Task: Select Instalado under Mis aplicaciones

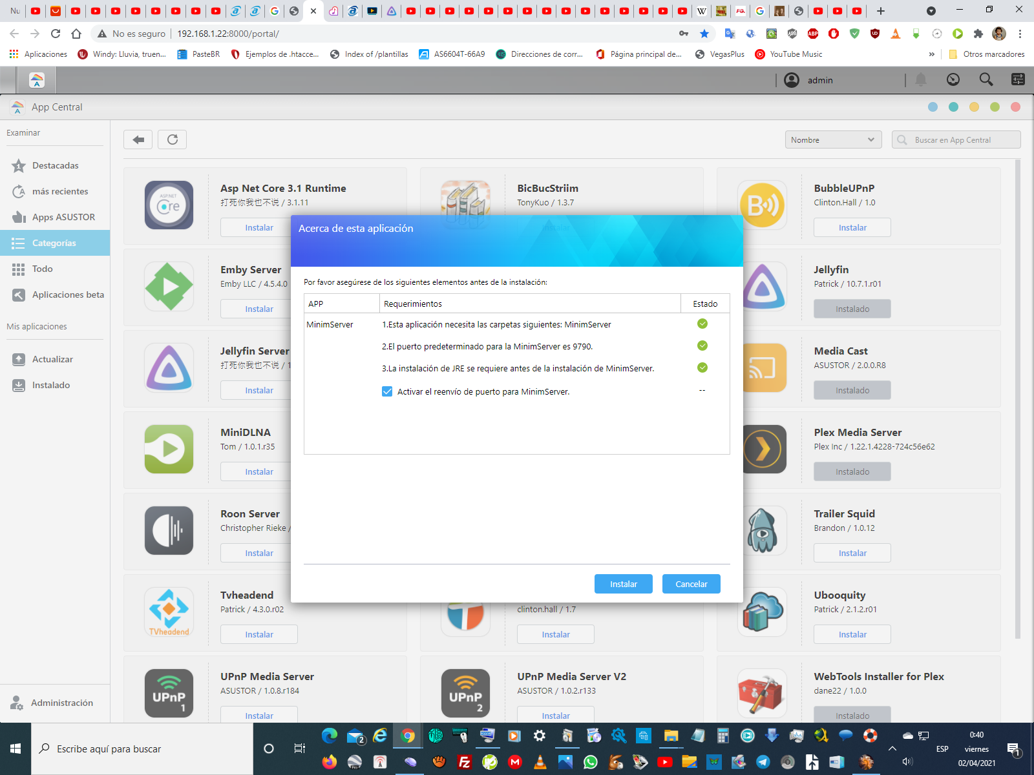Action: 51,385
